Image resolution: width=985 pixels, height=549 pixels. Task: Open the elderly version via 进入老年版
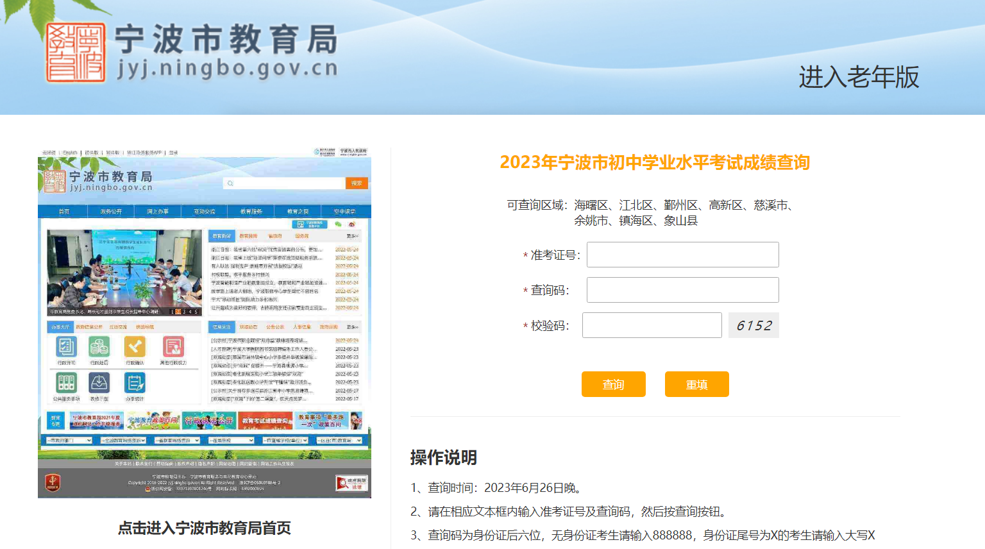click(859, 77)
